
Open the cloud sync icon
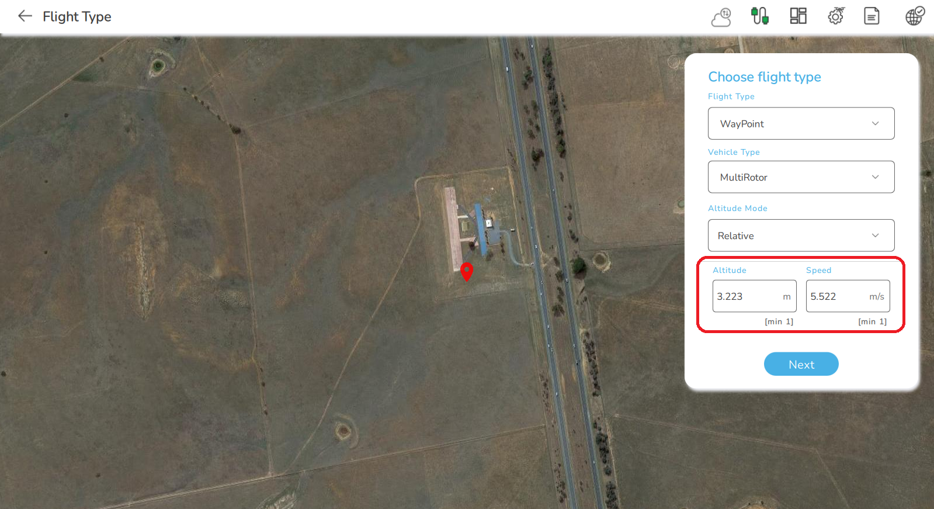721,17
